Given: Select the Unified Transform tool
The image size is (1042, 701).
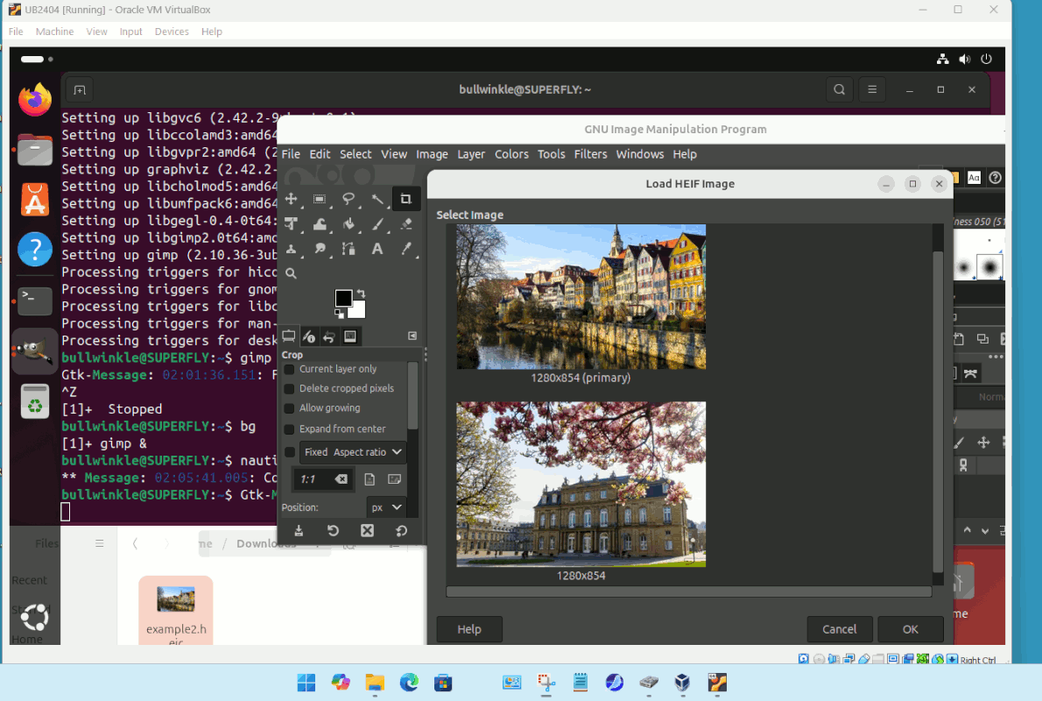Looking at the screenshot, I should point(291,224).
